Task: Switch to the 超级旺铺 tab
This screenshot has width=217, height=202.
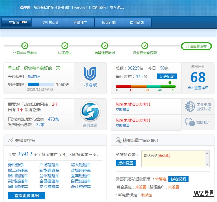Action: click(108, 23)
